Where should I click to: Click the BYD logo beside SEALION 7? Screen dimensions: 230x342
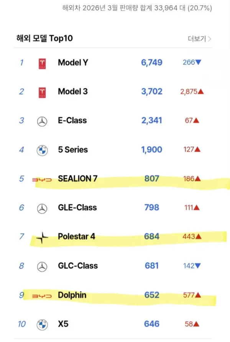click(x=42, y=179)
